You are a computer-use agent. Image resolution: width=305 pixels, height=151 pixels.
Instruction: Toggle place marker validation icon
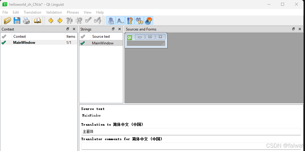coord(149,20)
